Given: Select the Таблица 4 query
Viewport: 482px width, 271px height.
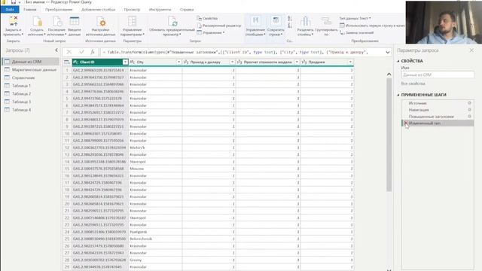Looking at the screenshot, I should [x=31, y=110].
